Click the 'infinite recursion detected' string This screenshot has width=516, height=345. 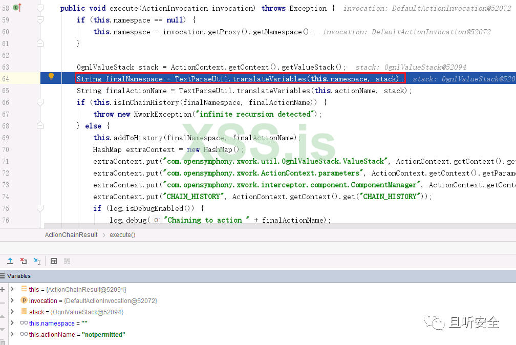pyautogui.click(x=255, y=114)
